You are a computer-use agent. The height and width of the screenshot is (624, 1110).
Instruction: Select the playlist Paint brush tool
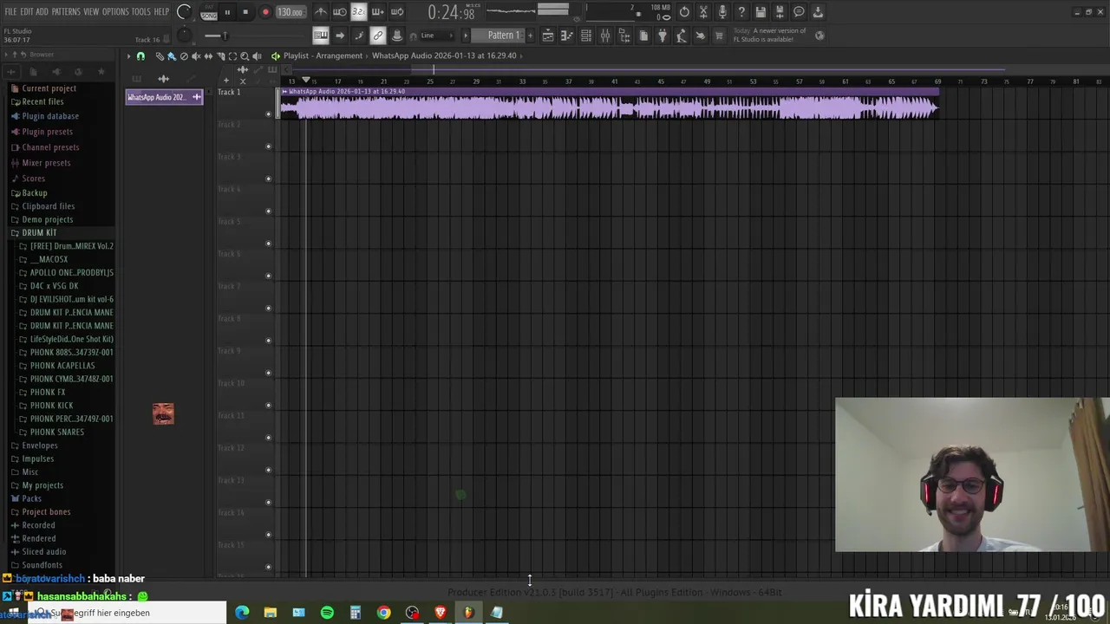click(172, 56)
